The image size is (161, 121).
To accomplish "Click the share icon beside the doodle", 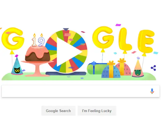I will point(153,68).
